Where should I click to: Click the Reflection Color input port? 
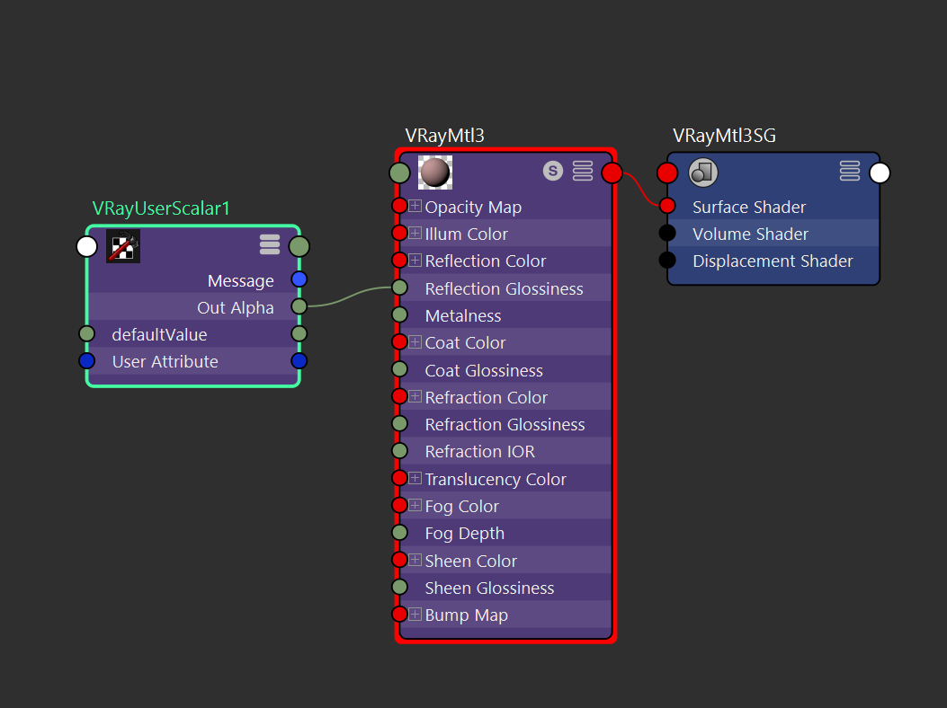point(399,261)
